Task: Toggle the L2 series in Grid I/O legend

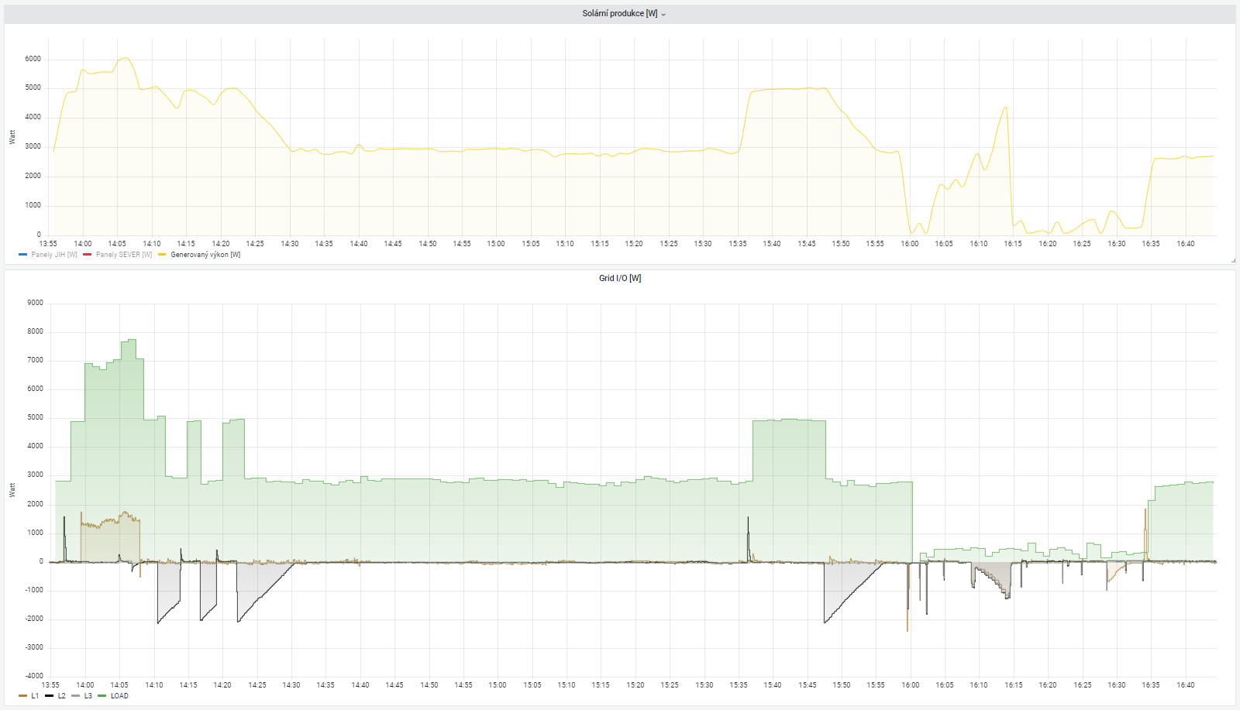Action: (x=62, y=696)
